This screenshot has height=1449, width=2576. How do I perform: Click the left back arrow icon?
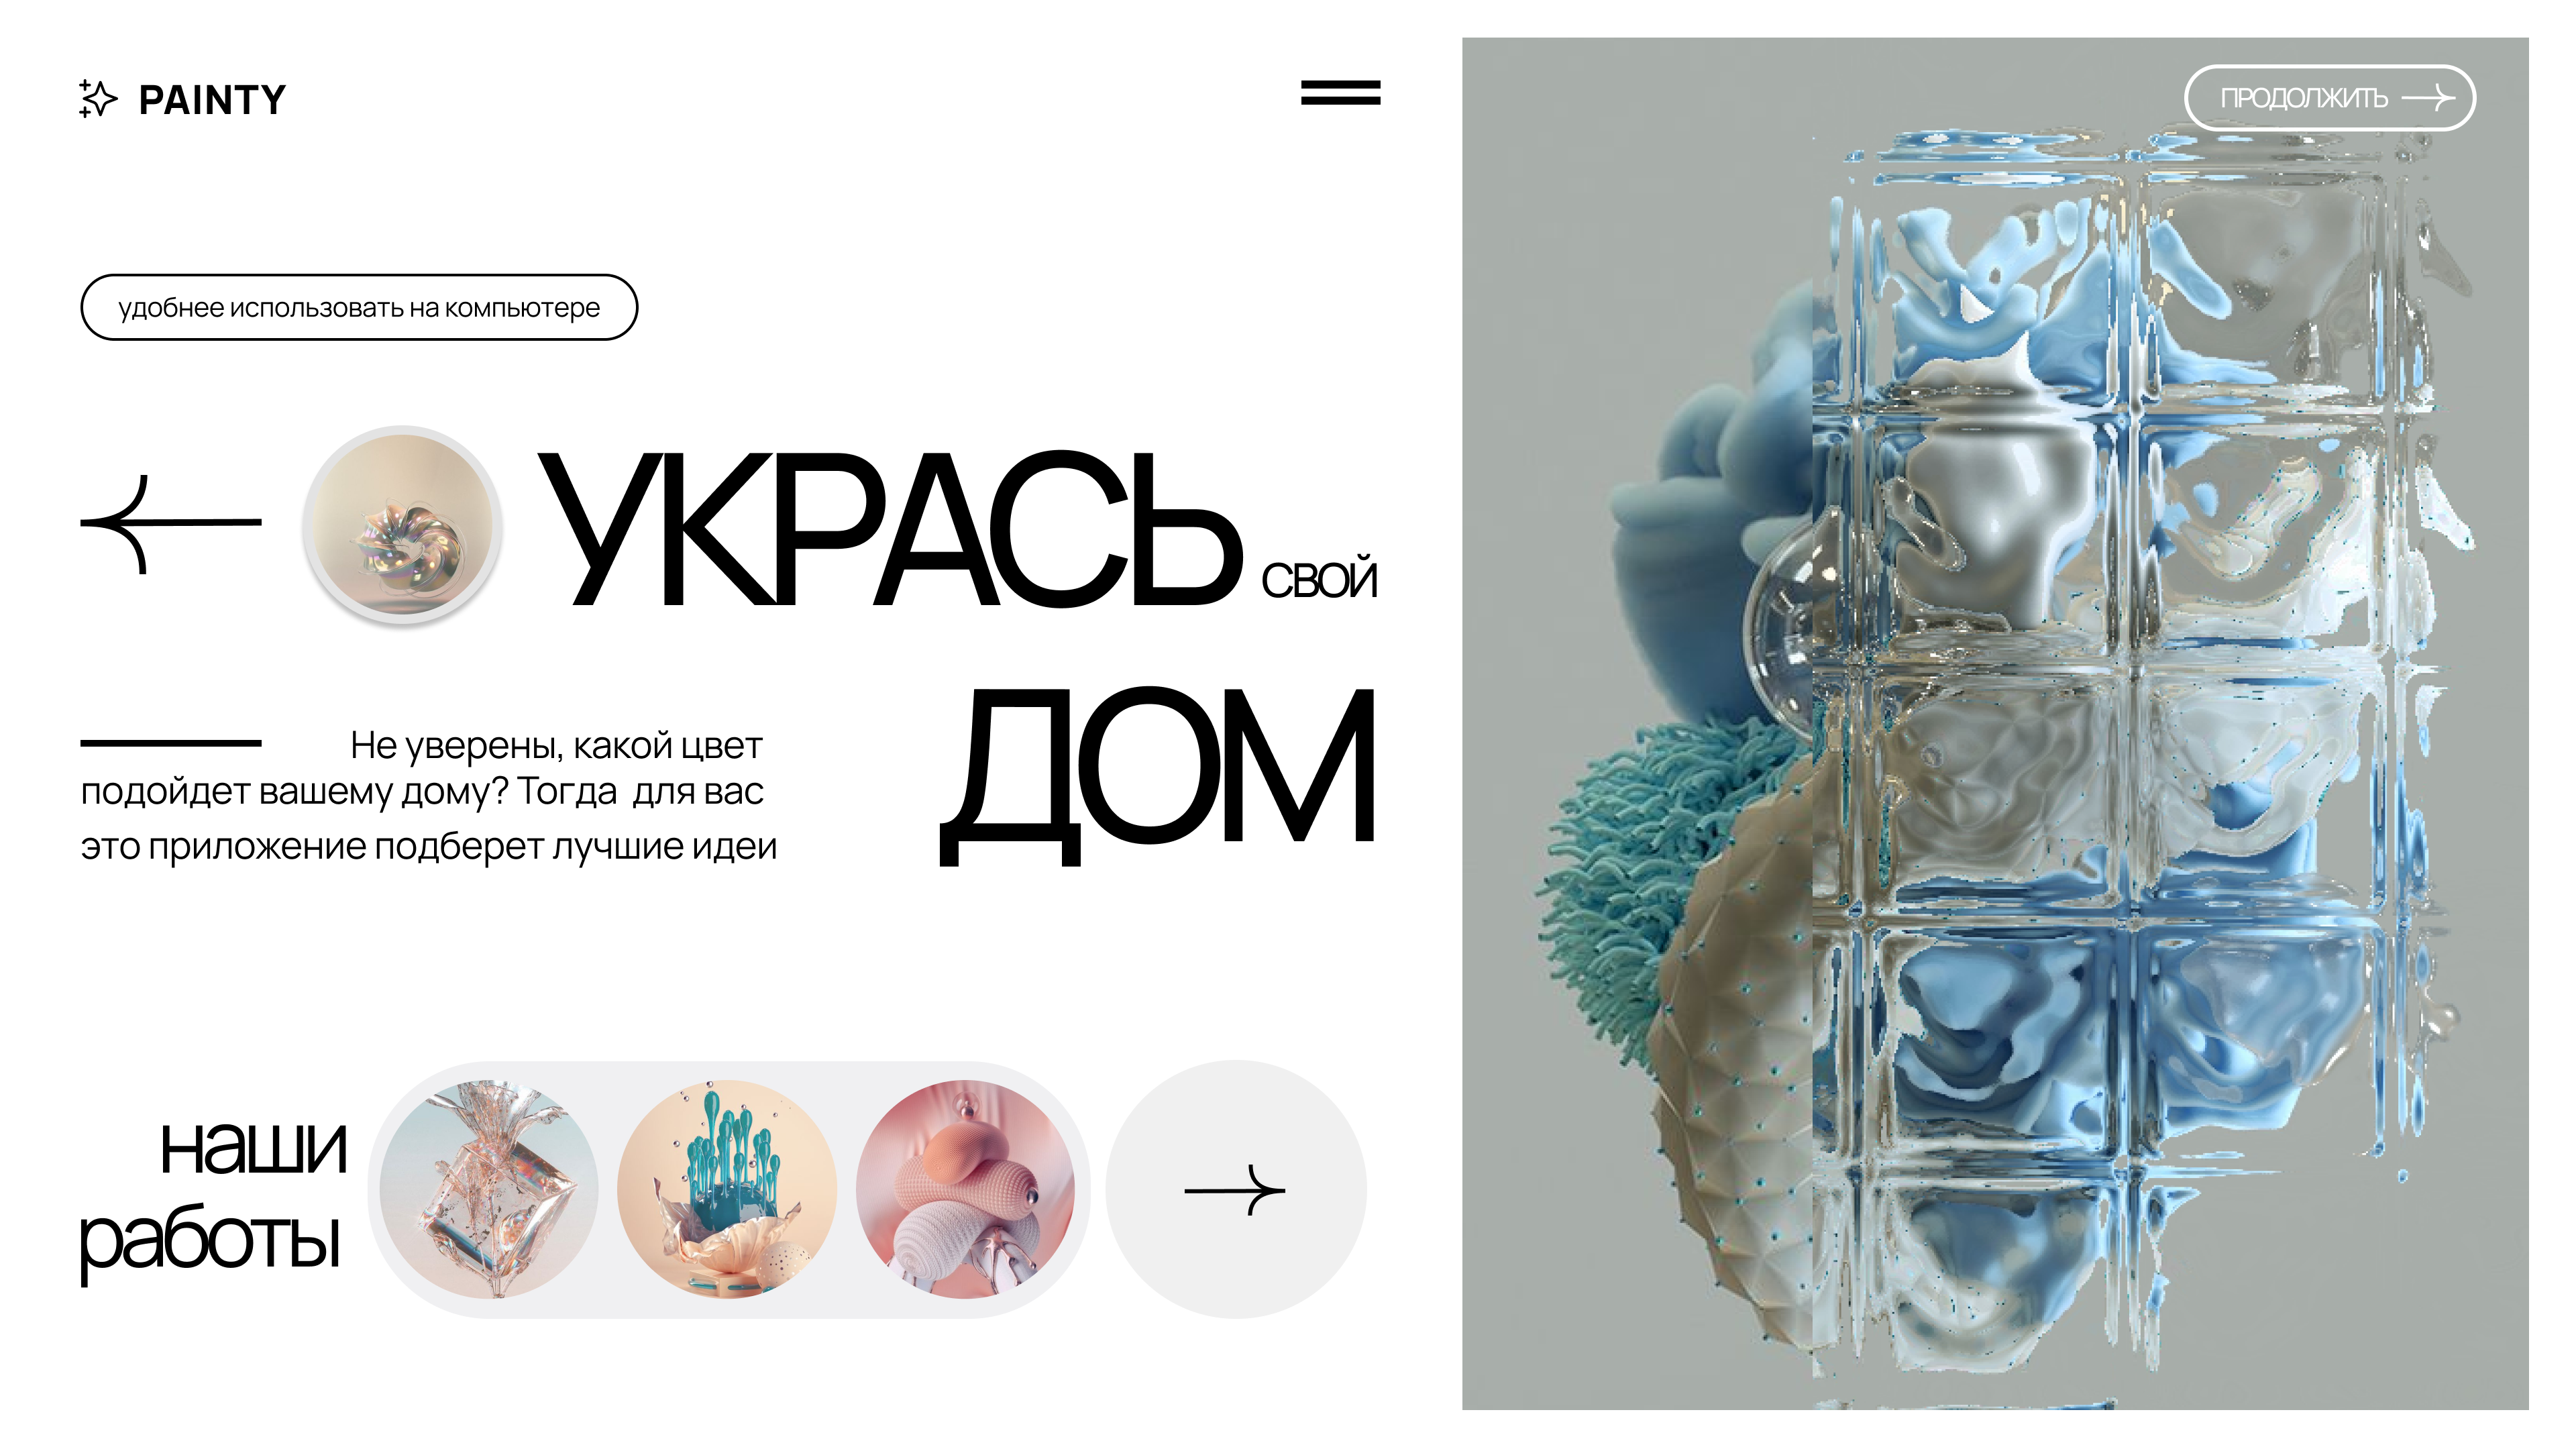[171, 523]
